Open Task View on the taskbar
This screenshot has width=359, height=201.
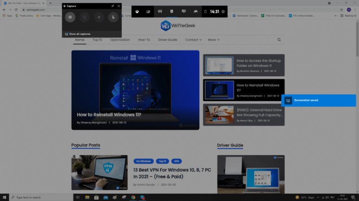point(78,197)
